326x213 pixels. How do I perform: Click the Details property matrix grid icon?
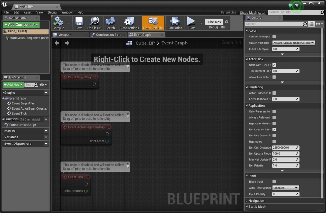pyautogui.click(x=311, y=24)
